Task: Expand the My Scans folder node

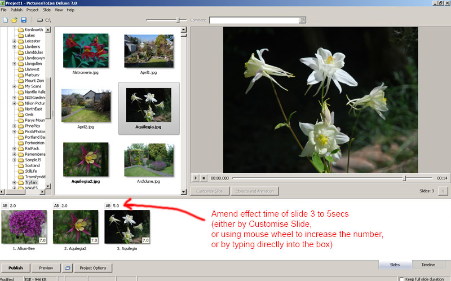Action: (x=14, y=86)
